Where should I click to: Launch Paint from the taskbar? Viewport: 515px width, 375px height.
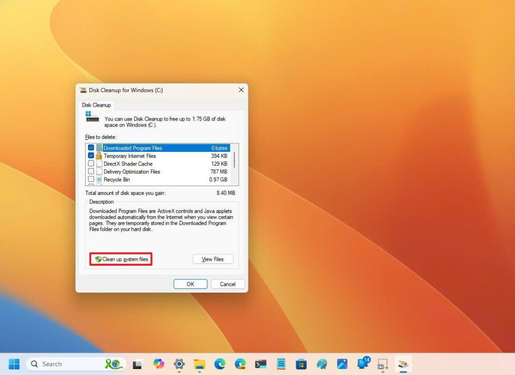pyautogui.click(x=321, y=363)
